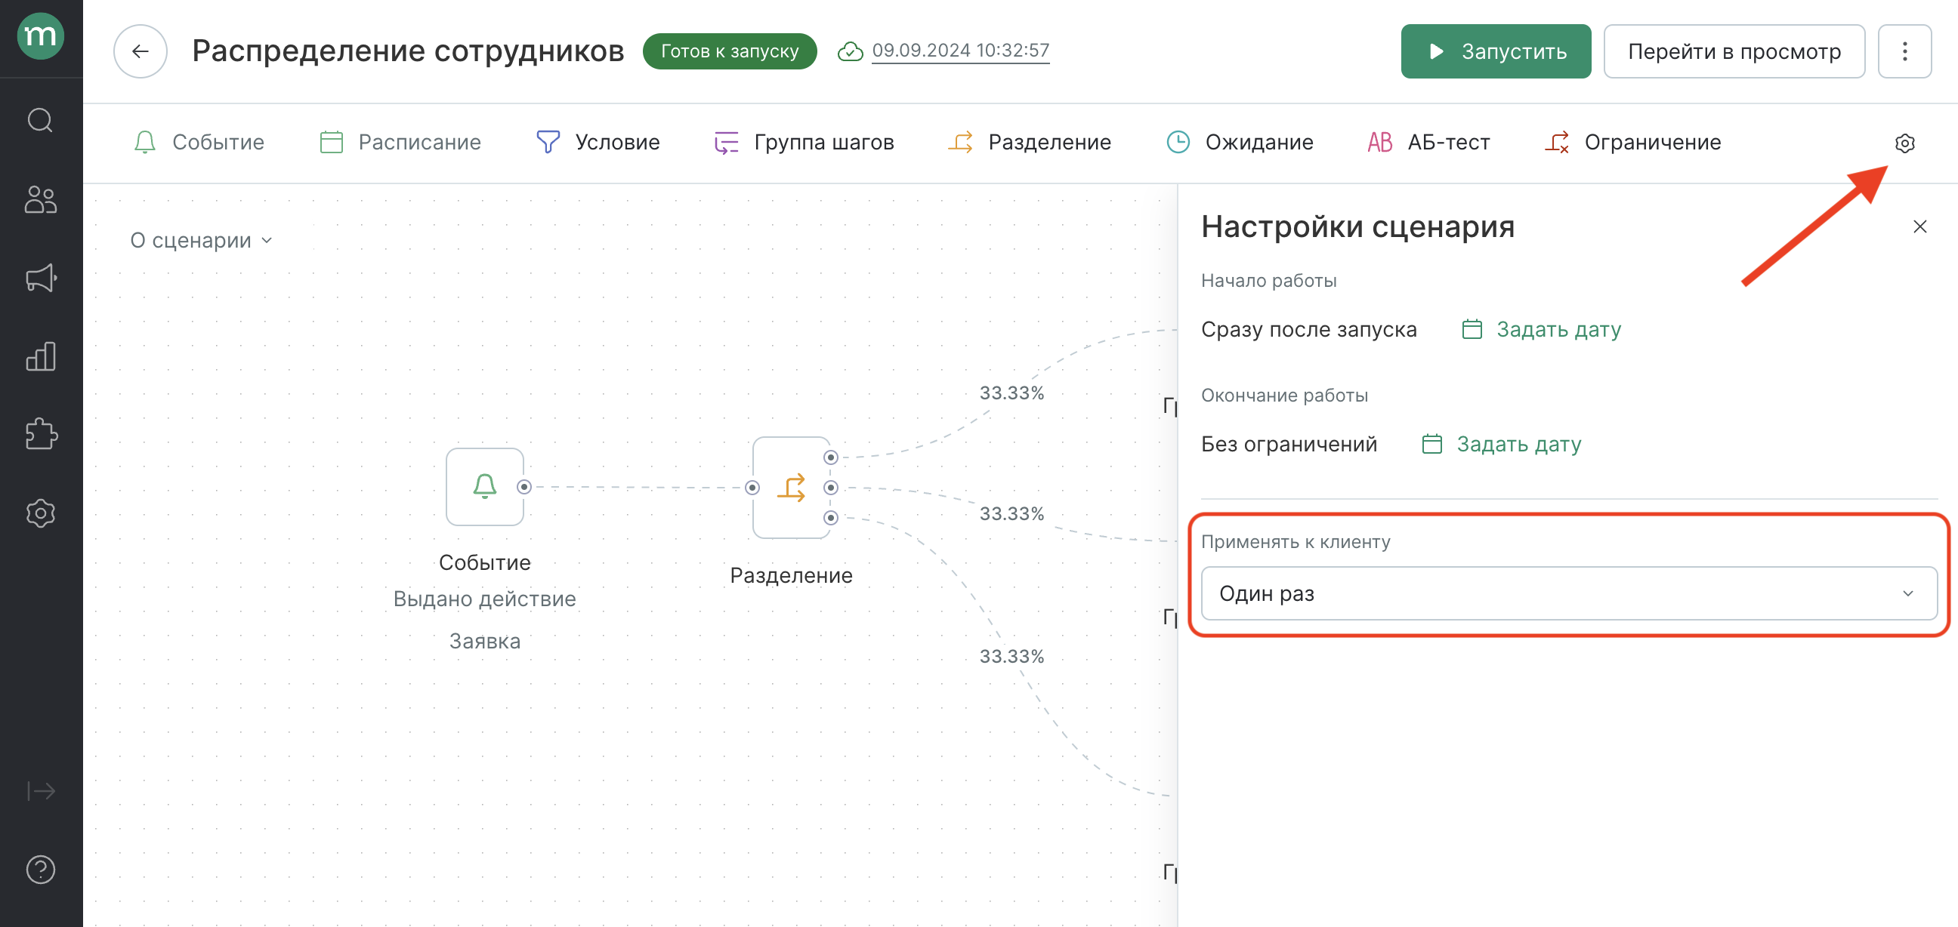Open settings gear in the left sidebar
The height and width of the screenshot is (927, 1958).
[41, 513]
